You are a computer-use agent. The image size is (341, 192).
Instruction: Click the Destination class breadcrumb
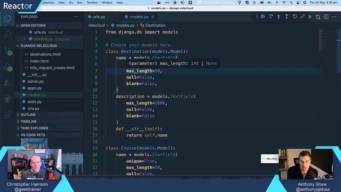click(155, 25)
